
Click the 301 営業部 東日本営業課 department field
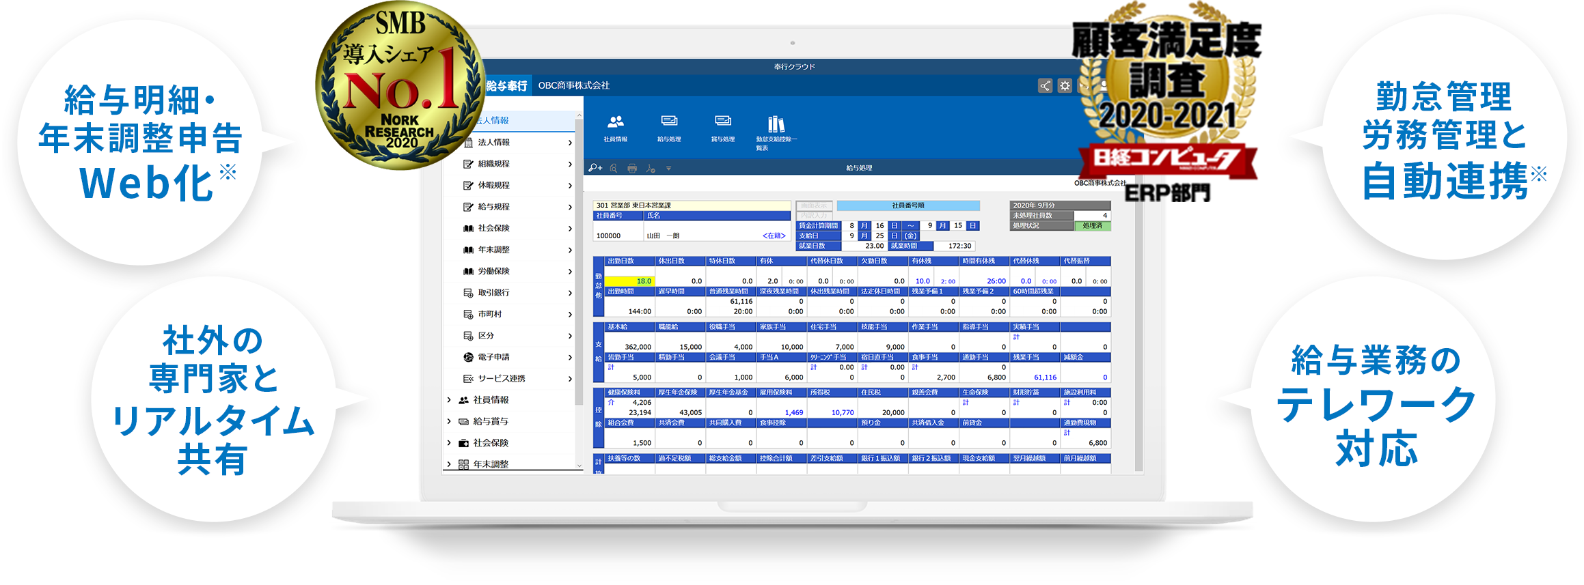pyautogui.click(x=692, y=205)
